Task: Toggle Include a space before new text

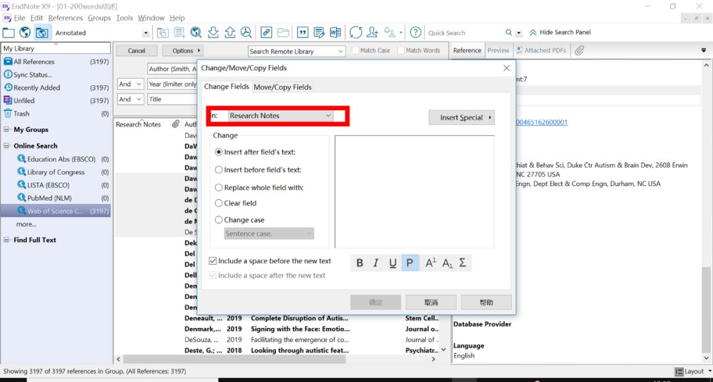Action: point(213,261)
